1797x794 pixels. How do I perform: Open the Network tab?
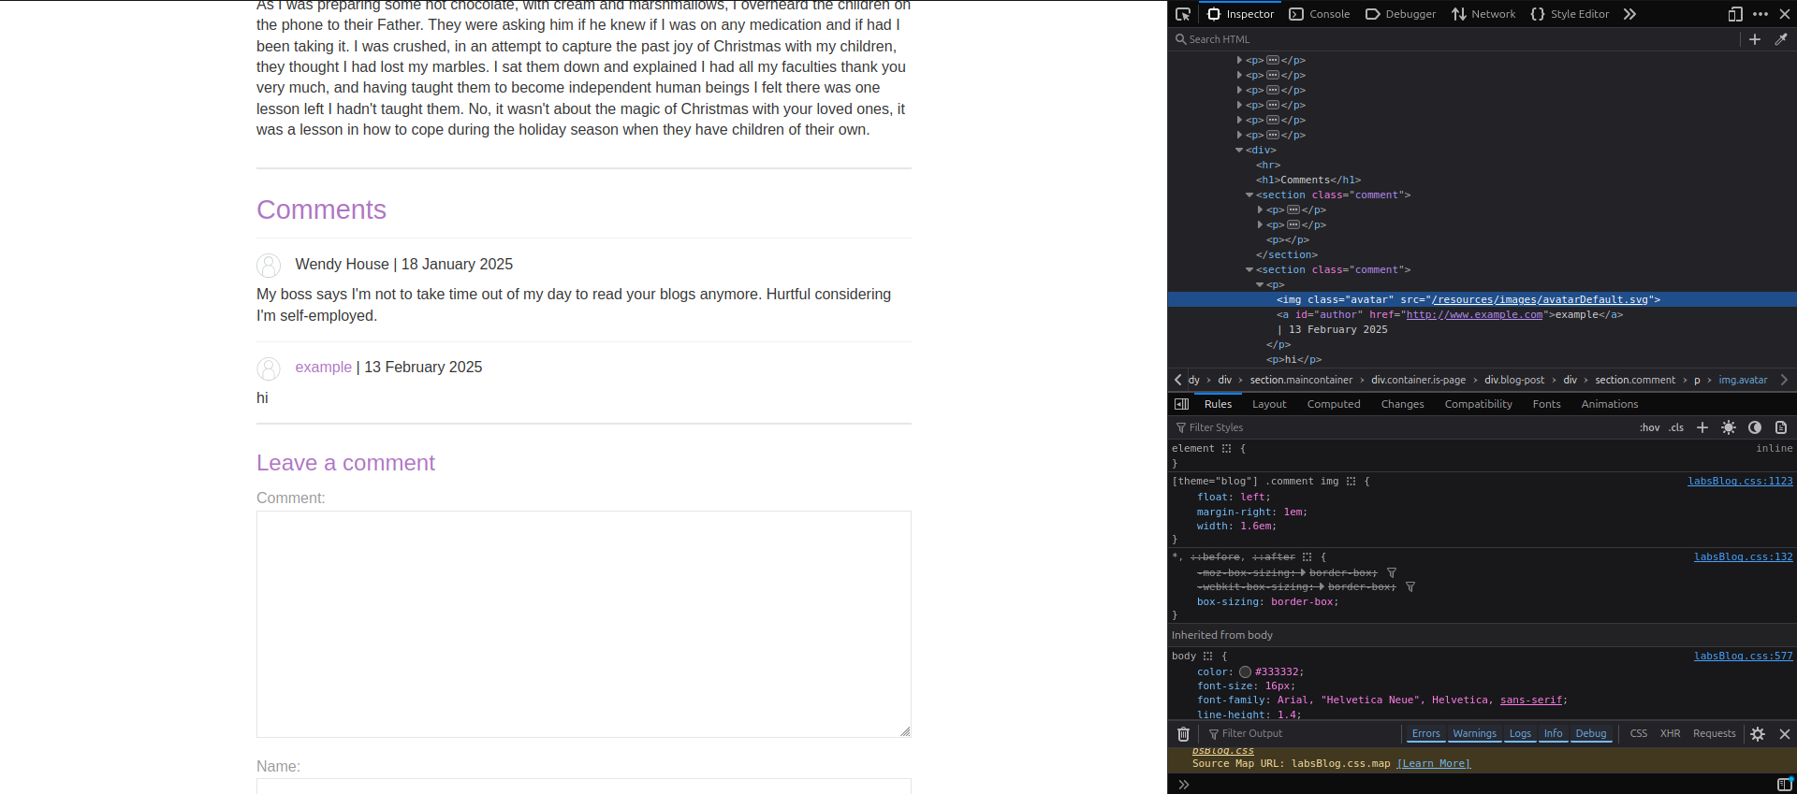coord(1483,14)
